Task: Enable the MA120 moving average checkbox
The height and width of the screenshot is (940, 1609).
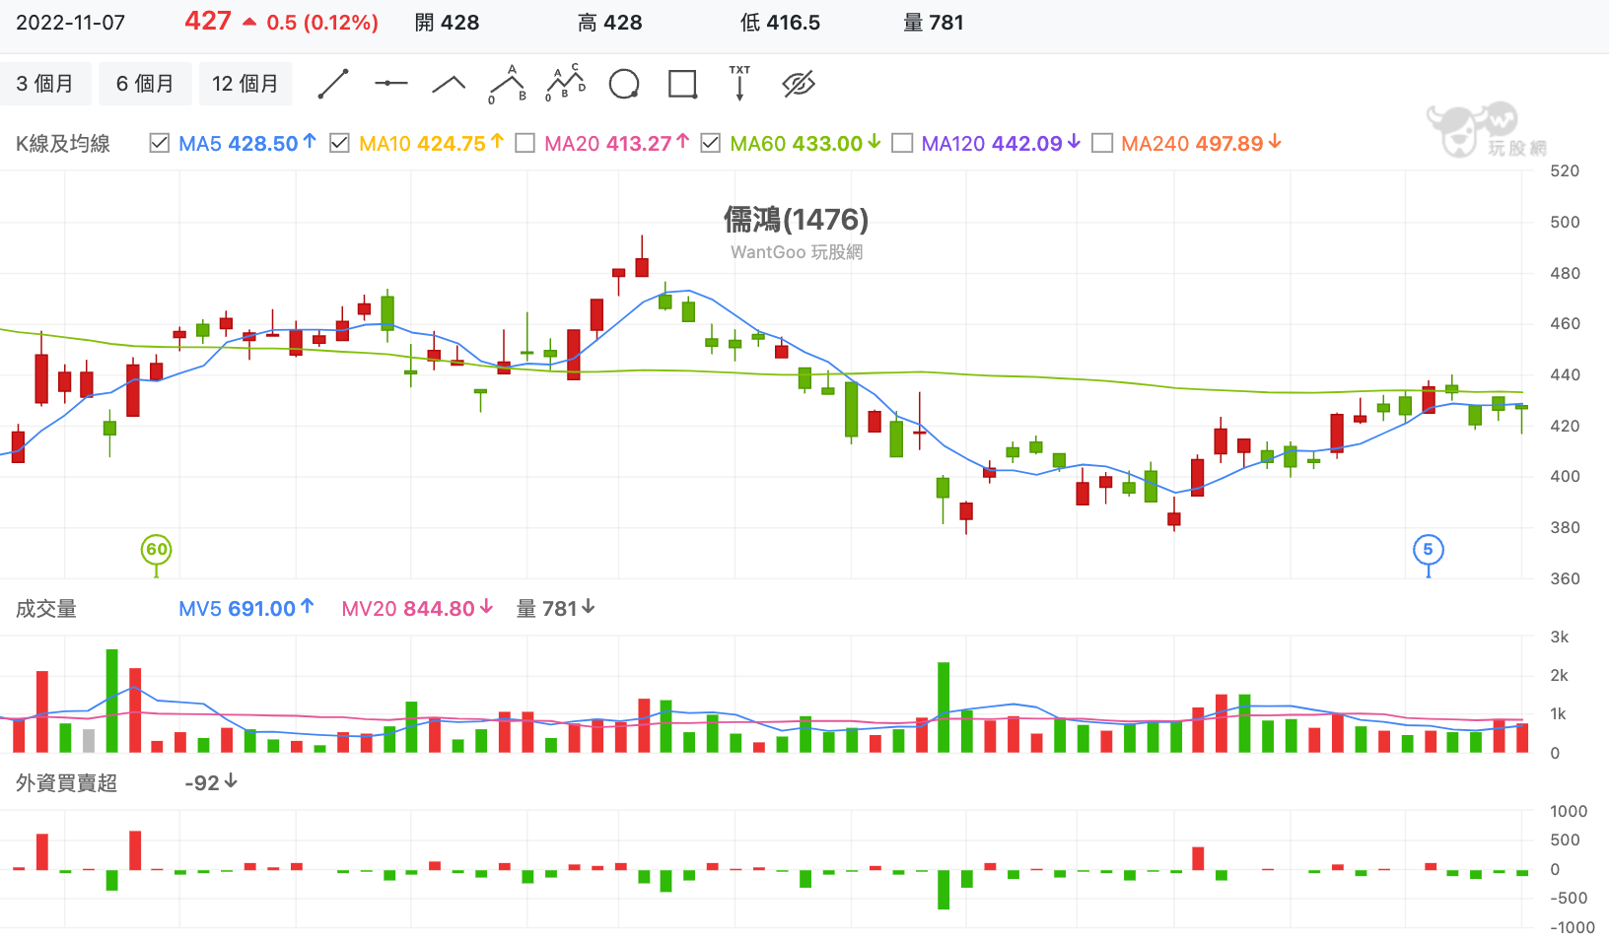Action: click(901, 143)
